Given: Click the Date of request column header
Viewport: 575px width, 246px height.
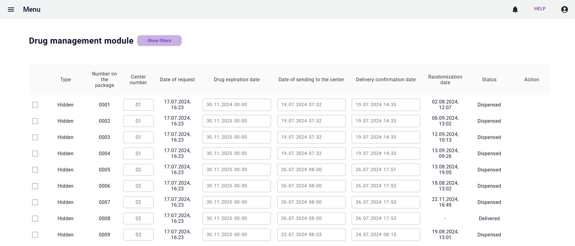Looking at the screenshot, I should 177,79.
